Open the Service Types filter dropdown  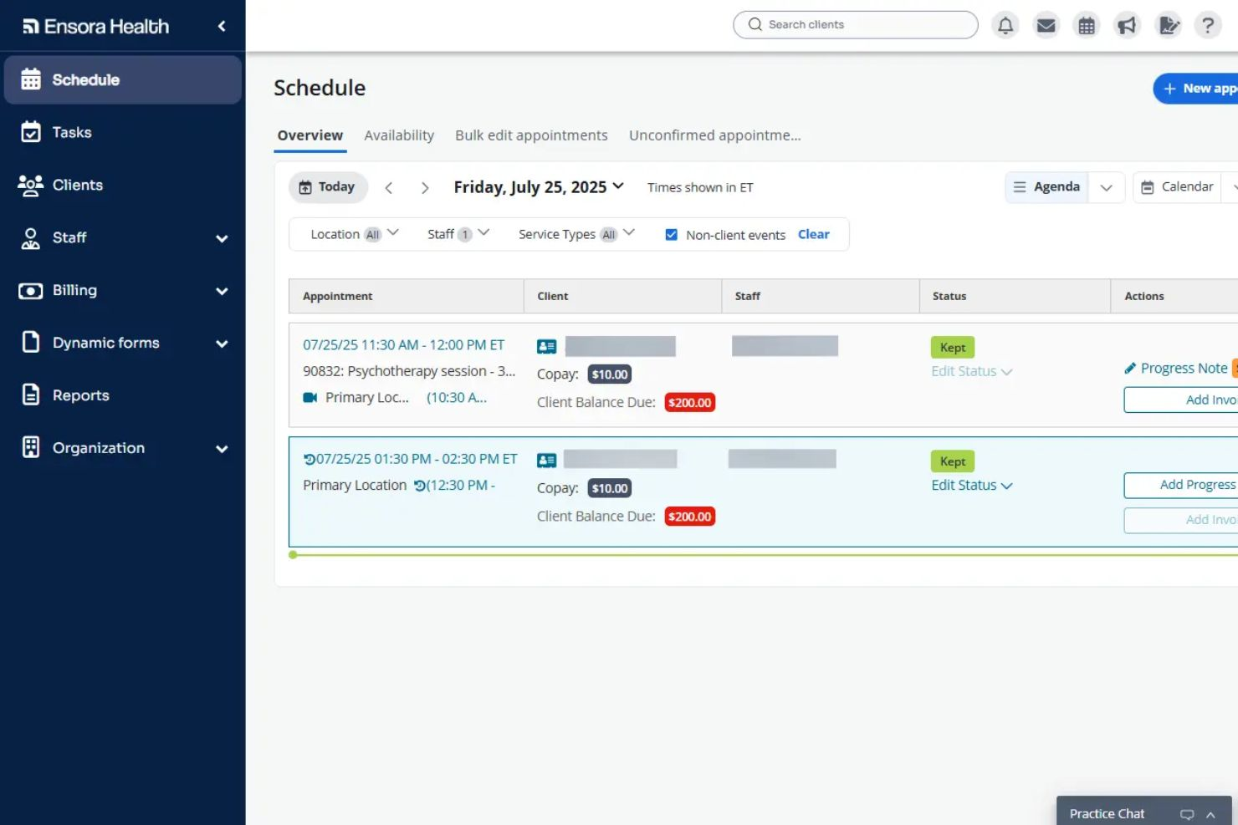click(576, 234)
